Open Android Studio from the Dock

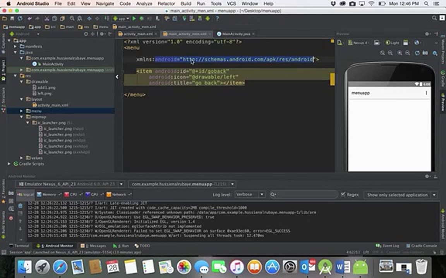(325, 267)
